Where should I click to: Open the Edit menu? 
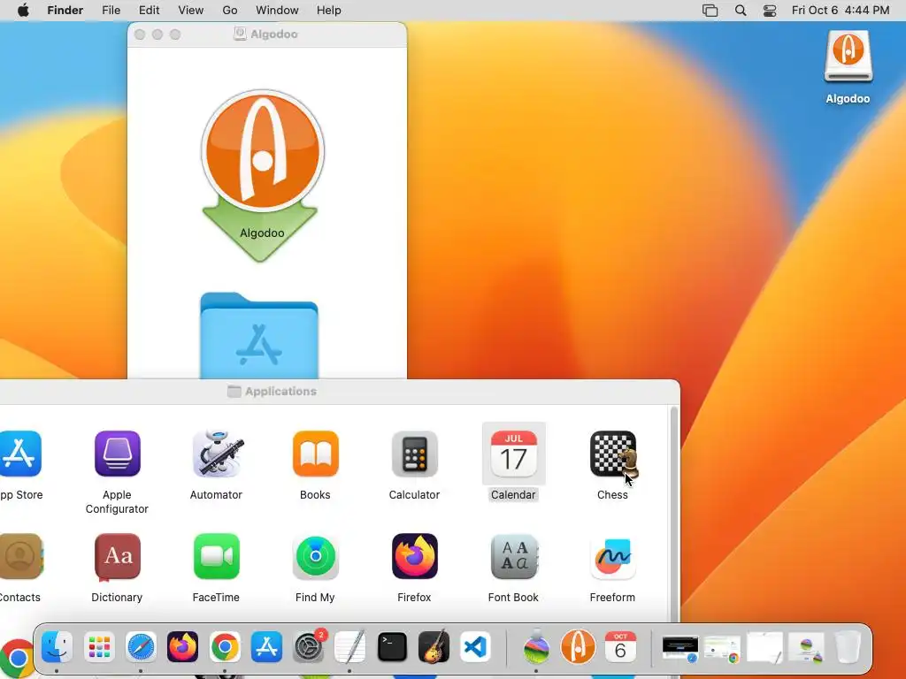pos(149,11)
